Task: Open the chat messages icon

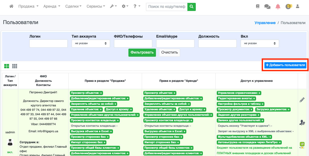Action: 267,7
